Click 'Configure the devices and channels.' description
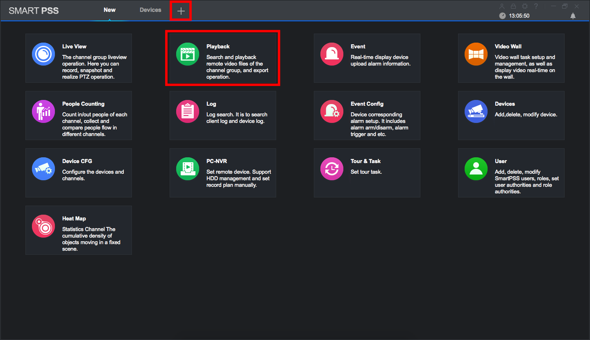The width and height of the screenshot is (590, 340). tap(93, 175)
